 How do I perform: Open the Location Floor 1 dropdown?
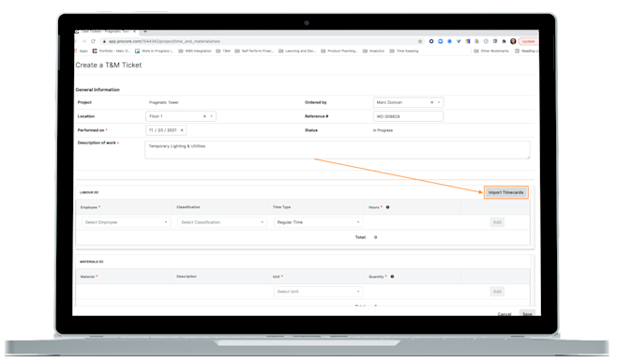coord(212,116)
